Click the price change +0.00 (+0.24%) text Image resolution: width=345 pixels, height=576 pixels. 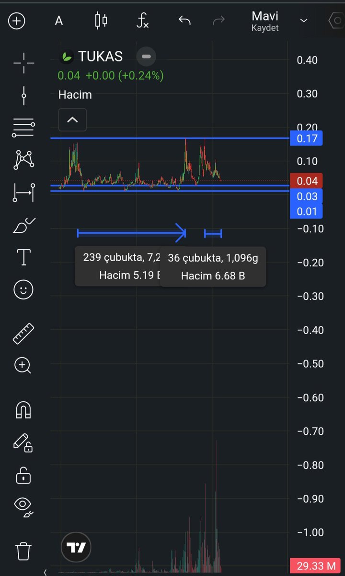(125, 76)
